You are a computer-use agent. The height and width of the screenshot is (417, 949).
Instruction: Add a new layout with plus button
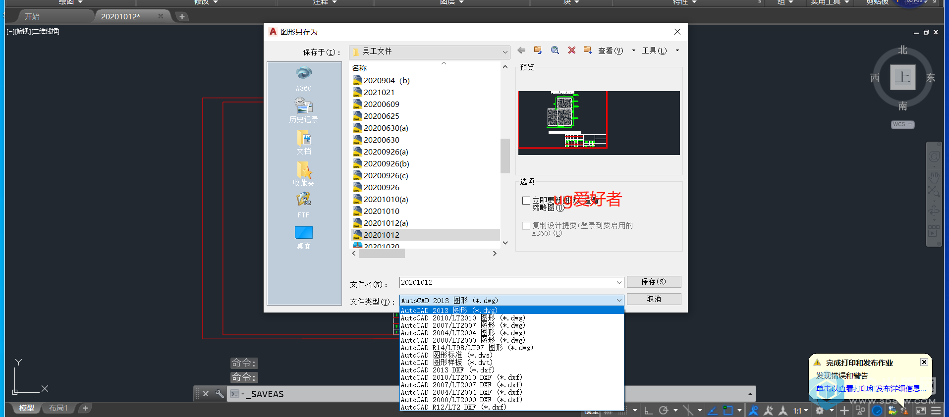(x=85, y=408)
